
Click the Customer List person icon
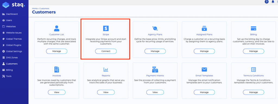click(57, 28)
